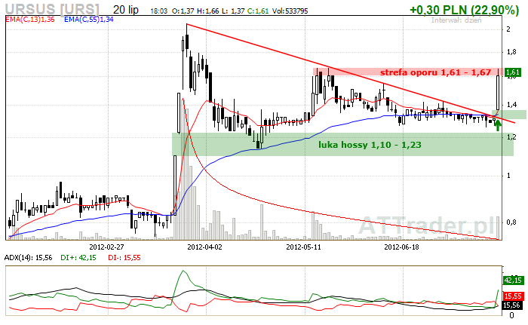Click the L: 1,37 low value
This screenshot has height=325, width=528.
[x=233, y=11]
